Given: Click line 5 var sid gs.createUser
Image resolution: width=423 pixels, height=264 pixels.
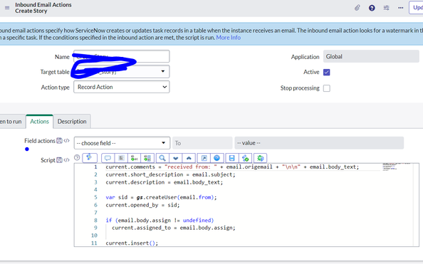Looking at the screenshot, I should (x=161, y=197).
